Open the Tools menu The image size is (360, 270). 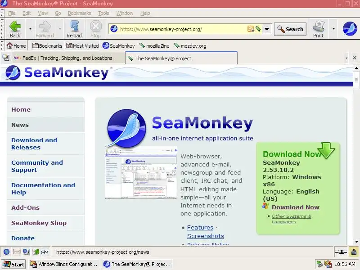103,13
